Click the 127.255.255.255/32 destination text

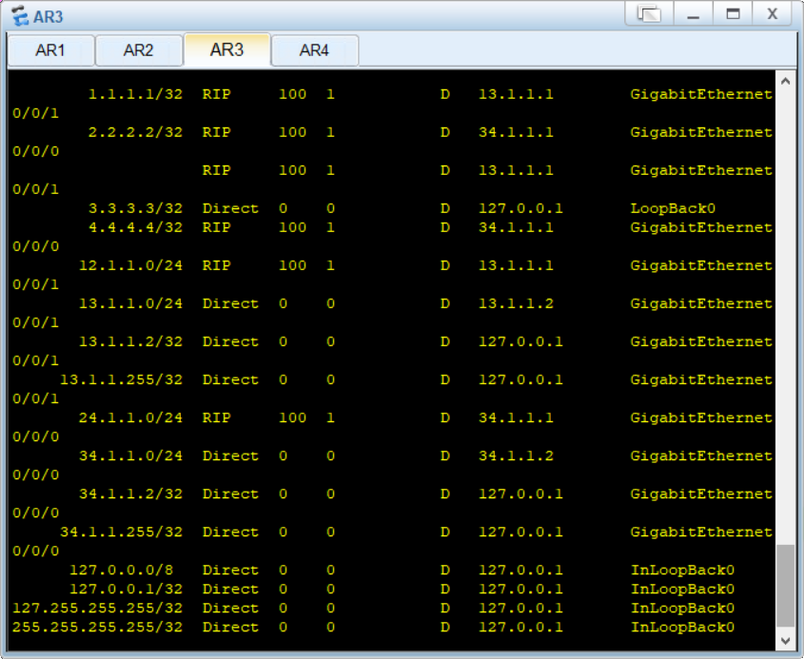pos(97,608)
